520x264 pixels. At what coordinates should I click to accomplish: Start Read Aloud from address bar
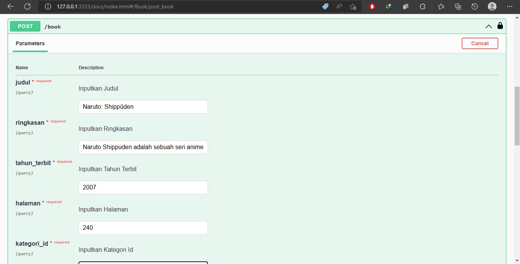(339, 6)
